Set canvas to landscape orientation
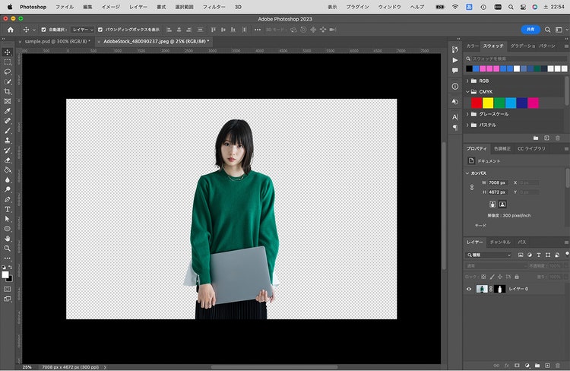 pos(502,205)
